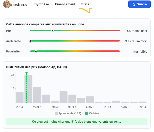Click the 510k€ axis label
This screenshot has height=132, width=154.
(x=107, y=107)
